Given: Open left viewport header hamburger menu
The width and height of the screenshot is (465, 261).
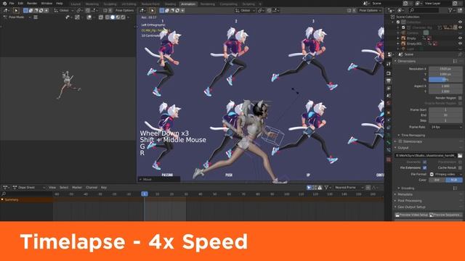Looking at the screenshot, I should 36,17.
